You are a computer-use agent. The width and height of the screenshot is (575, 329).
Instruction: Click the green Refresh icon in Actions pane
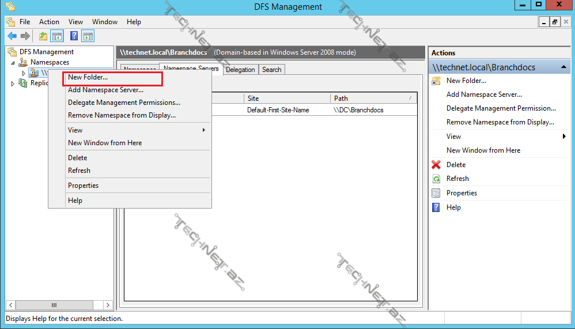pyautogui.click(x=436, y=179)
